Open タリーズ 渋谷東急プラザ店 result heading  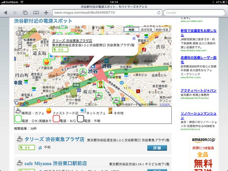55,139
